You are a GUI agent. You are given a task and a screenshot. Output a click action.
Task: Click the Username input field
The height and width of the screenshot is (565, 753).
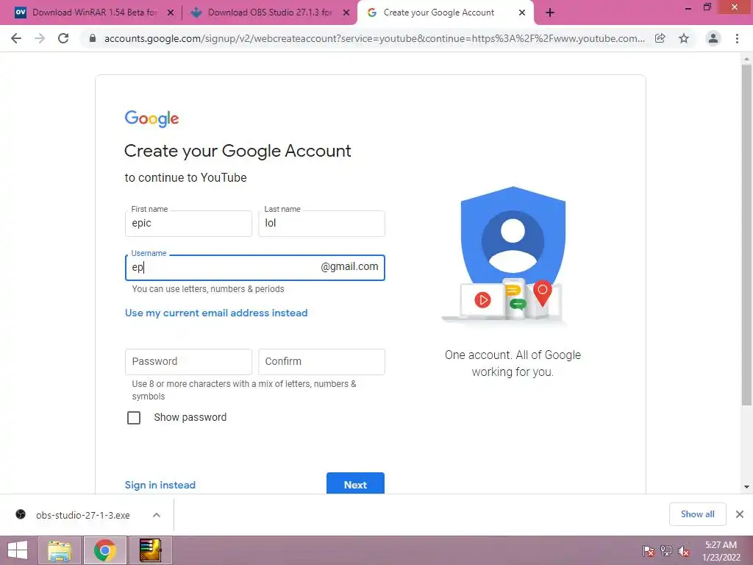(255, 268)
